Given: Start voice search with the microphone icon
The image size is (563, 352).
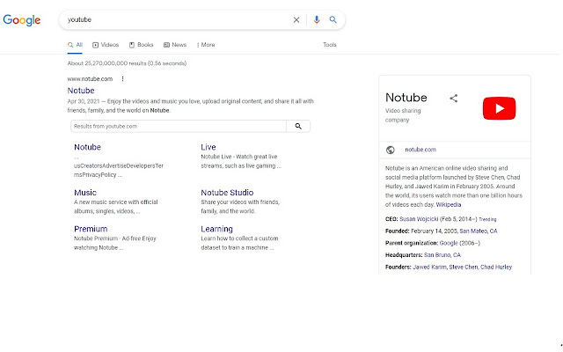Looking at the screenshot, I should pos(317,19).
